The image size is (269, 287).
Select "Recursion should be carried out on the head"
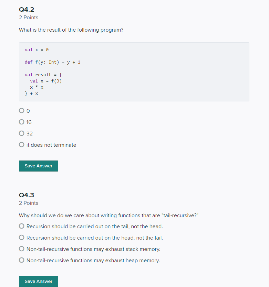point(22,237)
